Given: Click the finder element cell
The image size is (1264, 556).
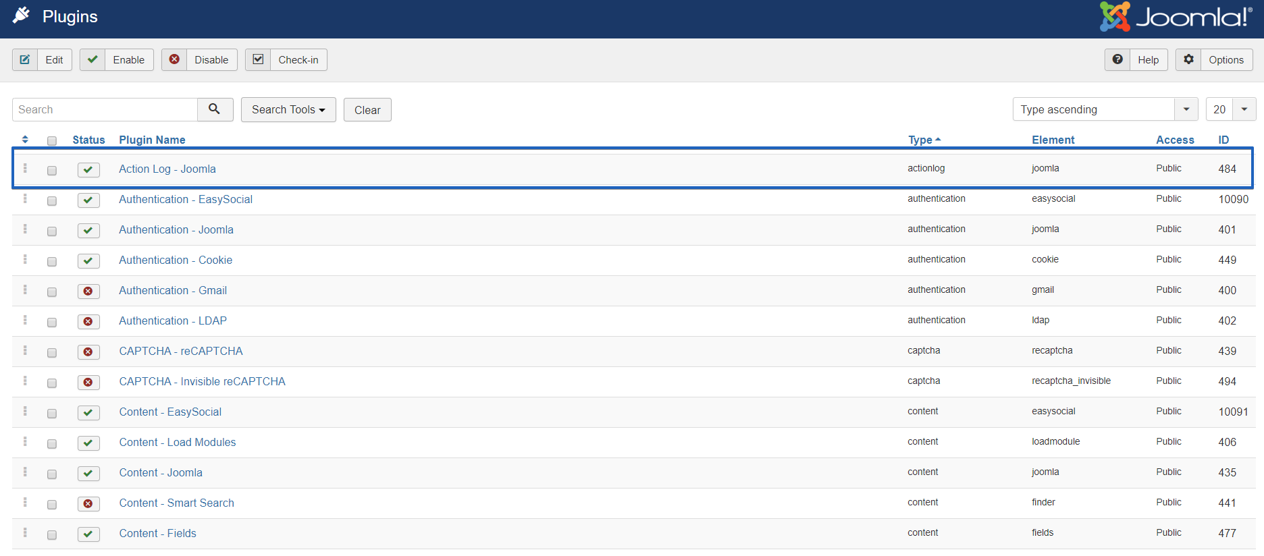Looking at the screenshot, I should click(x=1043, y=502).
